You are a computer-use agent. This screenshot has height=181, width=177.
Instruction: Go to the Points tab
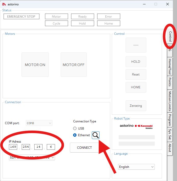[x=170, y=82]
